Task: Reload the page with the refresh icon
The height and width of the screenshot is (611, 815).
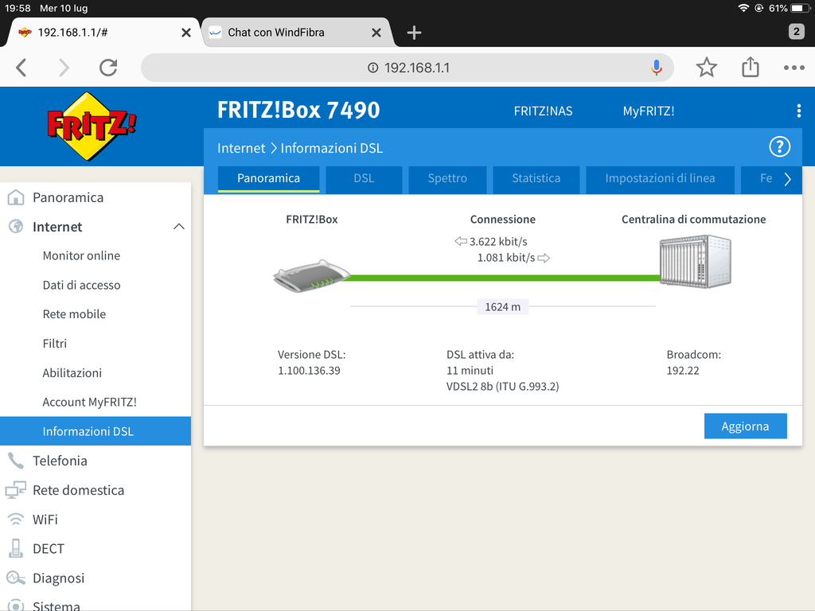Action: click(108, 68)
